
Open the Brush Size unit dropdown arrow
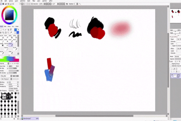[8, 66]
